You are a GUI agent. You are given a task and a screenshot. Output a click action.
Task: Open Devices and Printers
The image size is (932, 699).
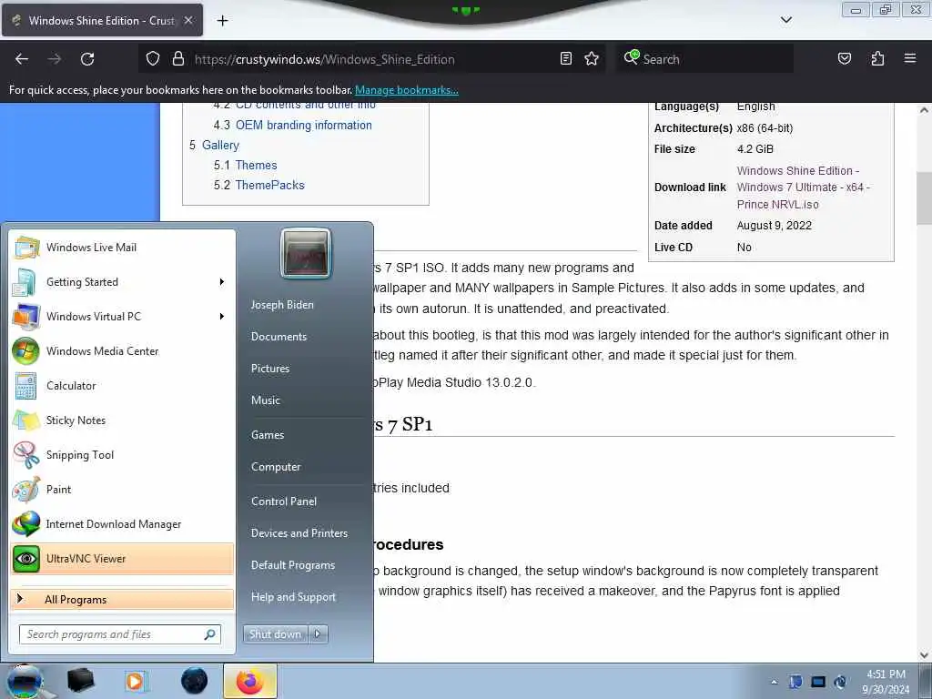click(299, 533)
